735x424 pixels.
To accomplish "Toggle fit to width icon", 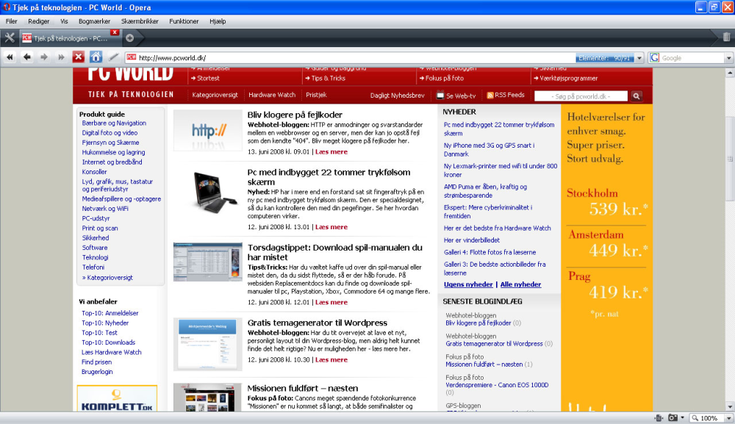I will pos(659,418).
